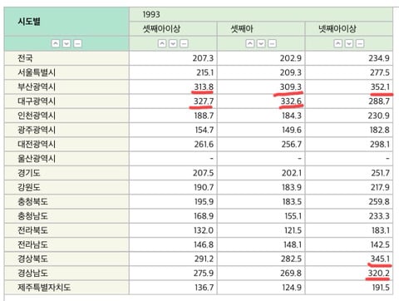Image resolution: width=399 pixels, height=301 pixels.
Task: Select the 전라남도 row label
Action: (32, 244)
